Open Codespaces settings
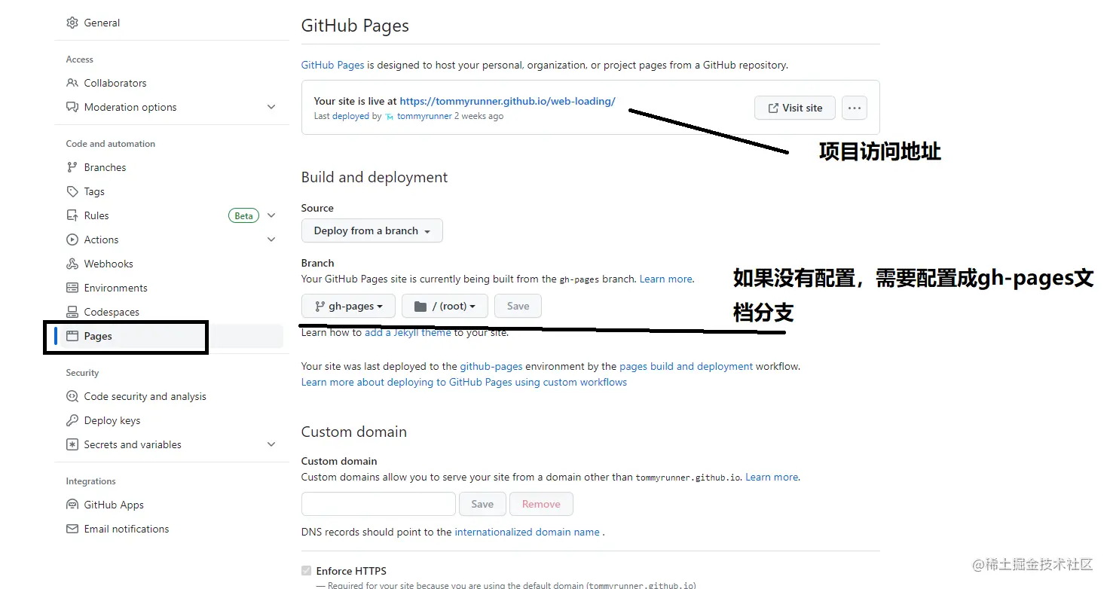This screenshot has width=1110, height=589. point(112,312)
